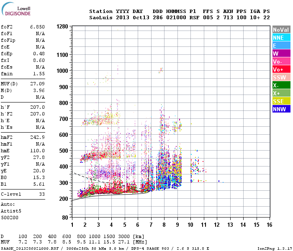Click the hmF2 value 242.9
This screenshot has height=251, width=293.
pyautogui.click(x=37, y=137)
